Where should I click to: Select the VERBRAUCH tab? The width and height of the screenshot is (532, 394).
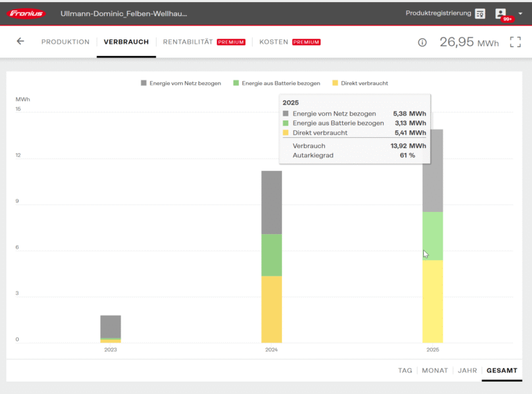click(x=126, y=42)
